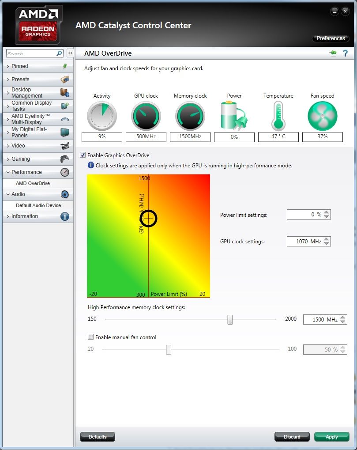This screenshot has height=450, width=357.
Task: Enable manual fan control checkbox
Action: pyautogui.click(x=91, y=337)
